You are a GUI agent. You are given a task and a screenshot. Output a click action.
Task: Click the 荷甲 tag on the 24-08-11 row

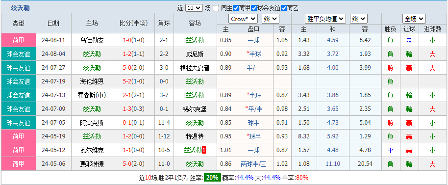(19, 40)
